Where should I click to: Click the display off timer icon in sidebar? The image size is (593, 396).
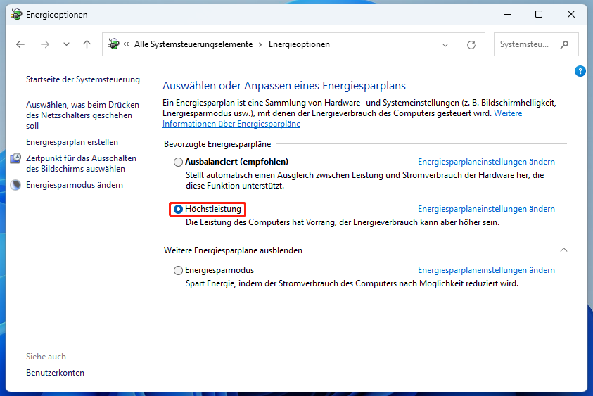15,158
